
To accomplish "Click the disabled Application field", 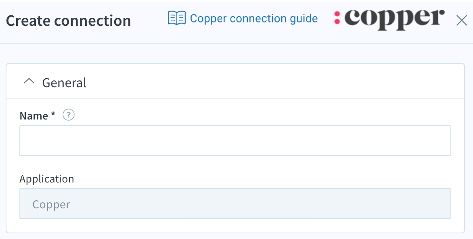I will (235, 203).
